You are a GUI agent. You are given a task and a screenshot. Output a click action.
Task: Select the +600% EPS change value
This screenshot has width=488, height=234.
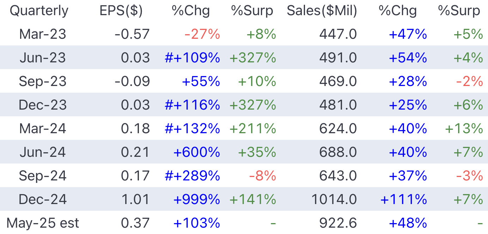(197, 152)
